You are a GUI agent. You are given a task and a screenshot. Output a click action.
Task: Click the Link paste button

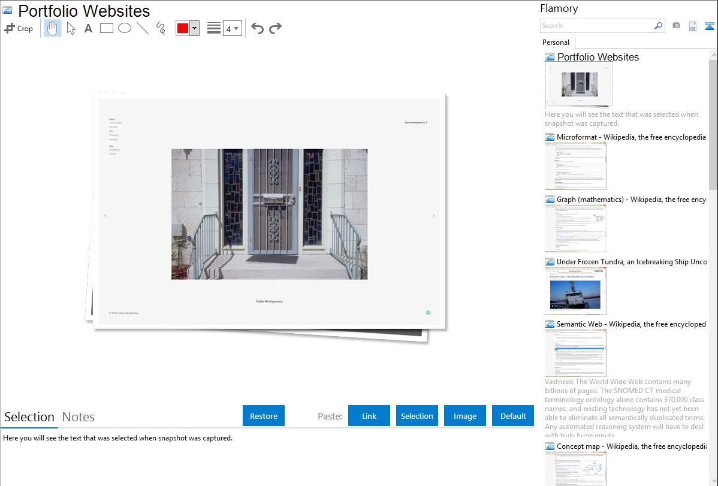point(369,416)
